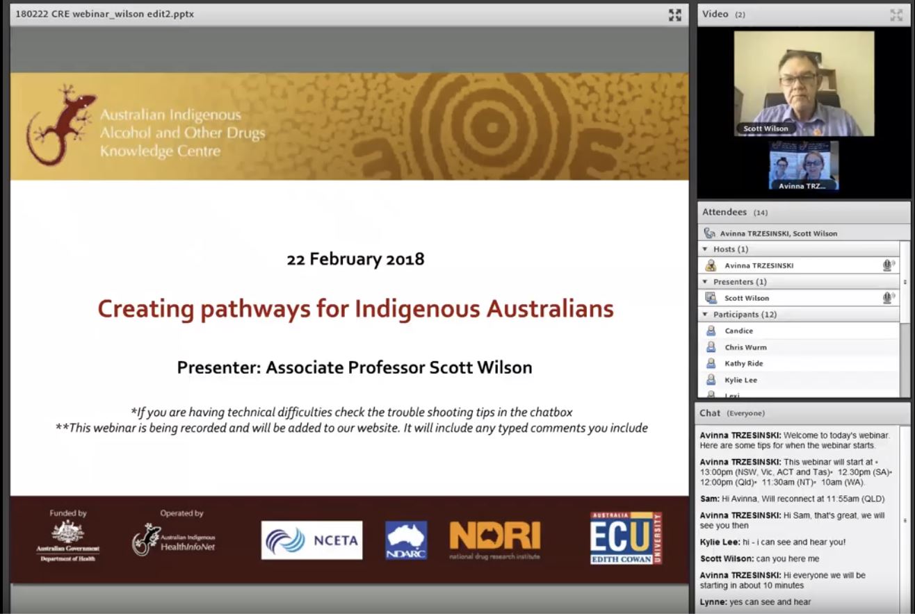Click the Attendees pod title

(724, 213)
